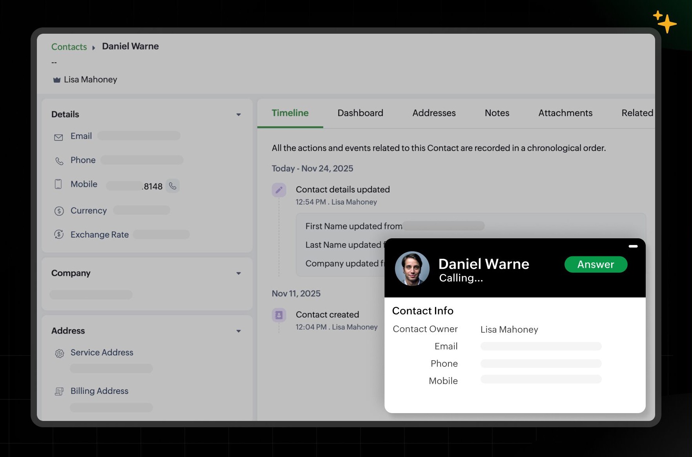Open the Notes tab

point(497,113)
